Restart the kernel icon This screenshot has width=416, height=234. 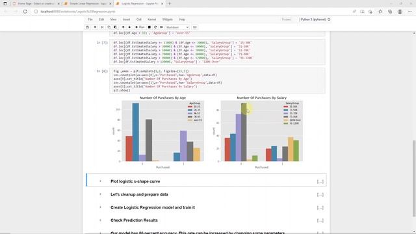(x=155, y=27)
